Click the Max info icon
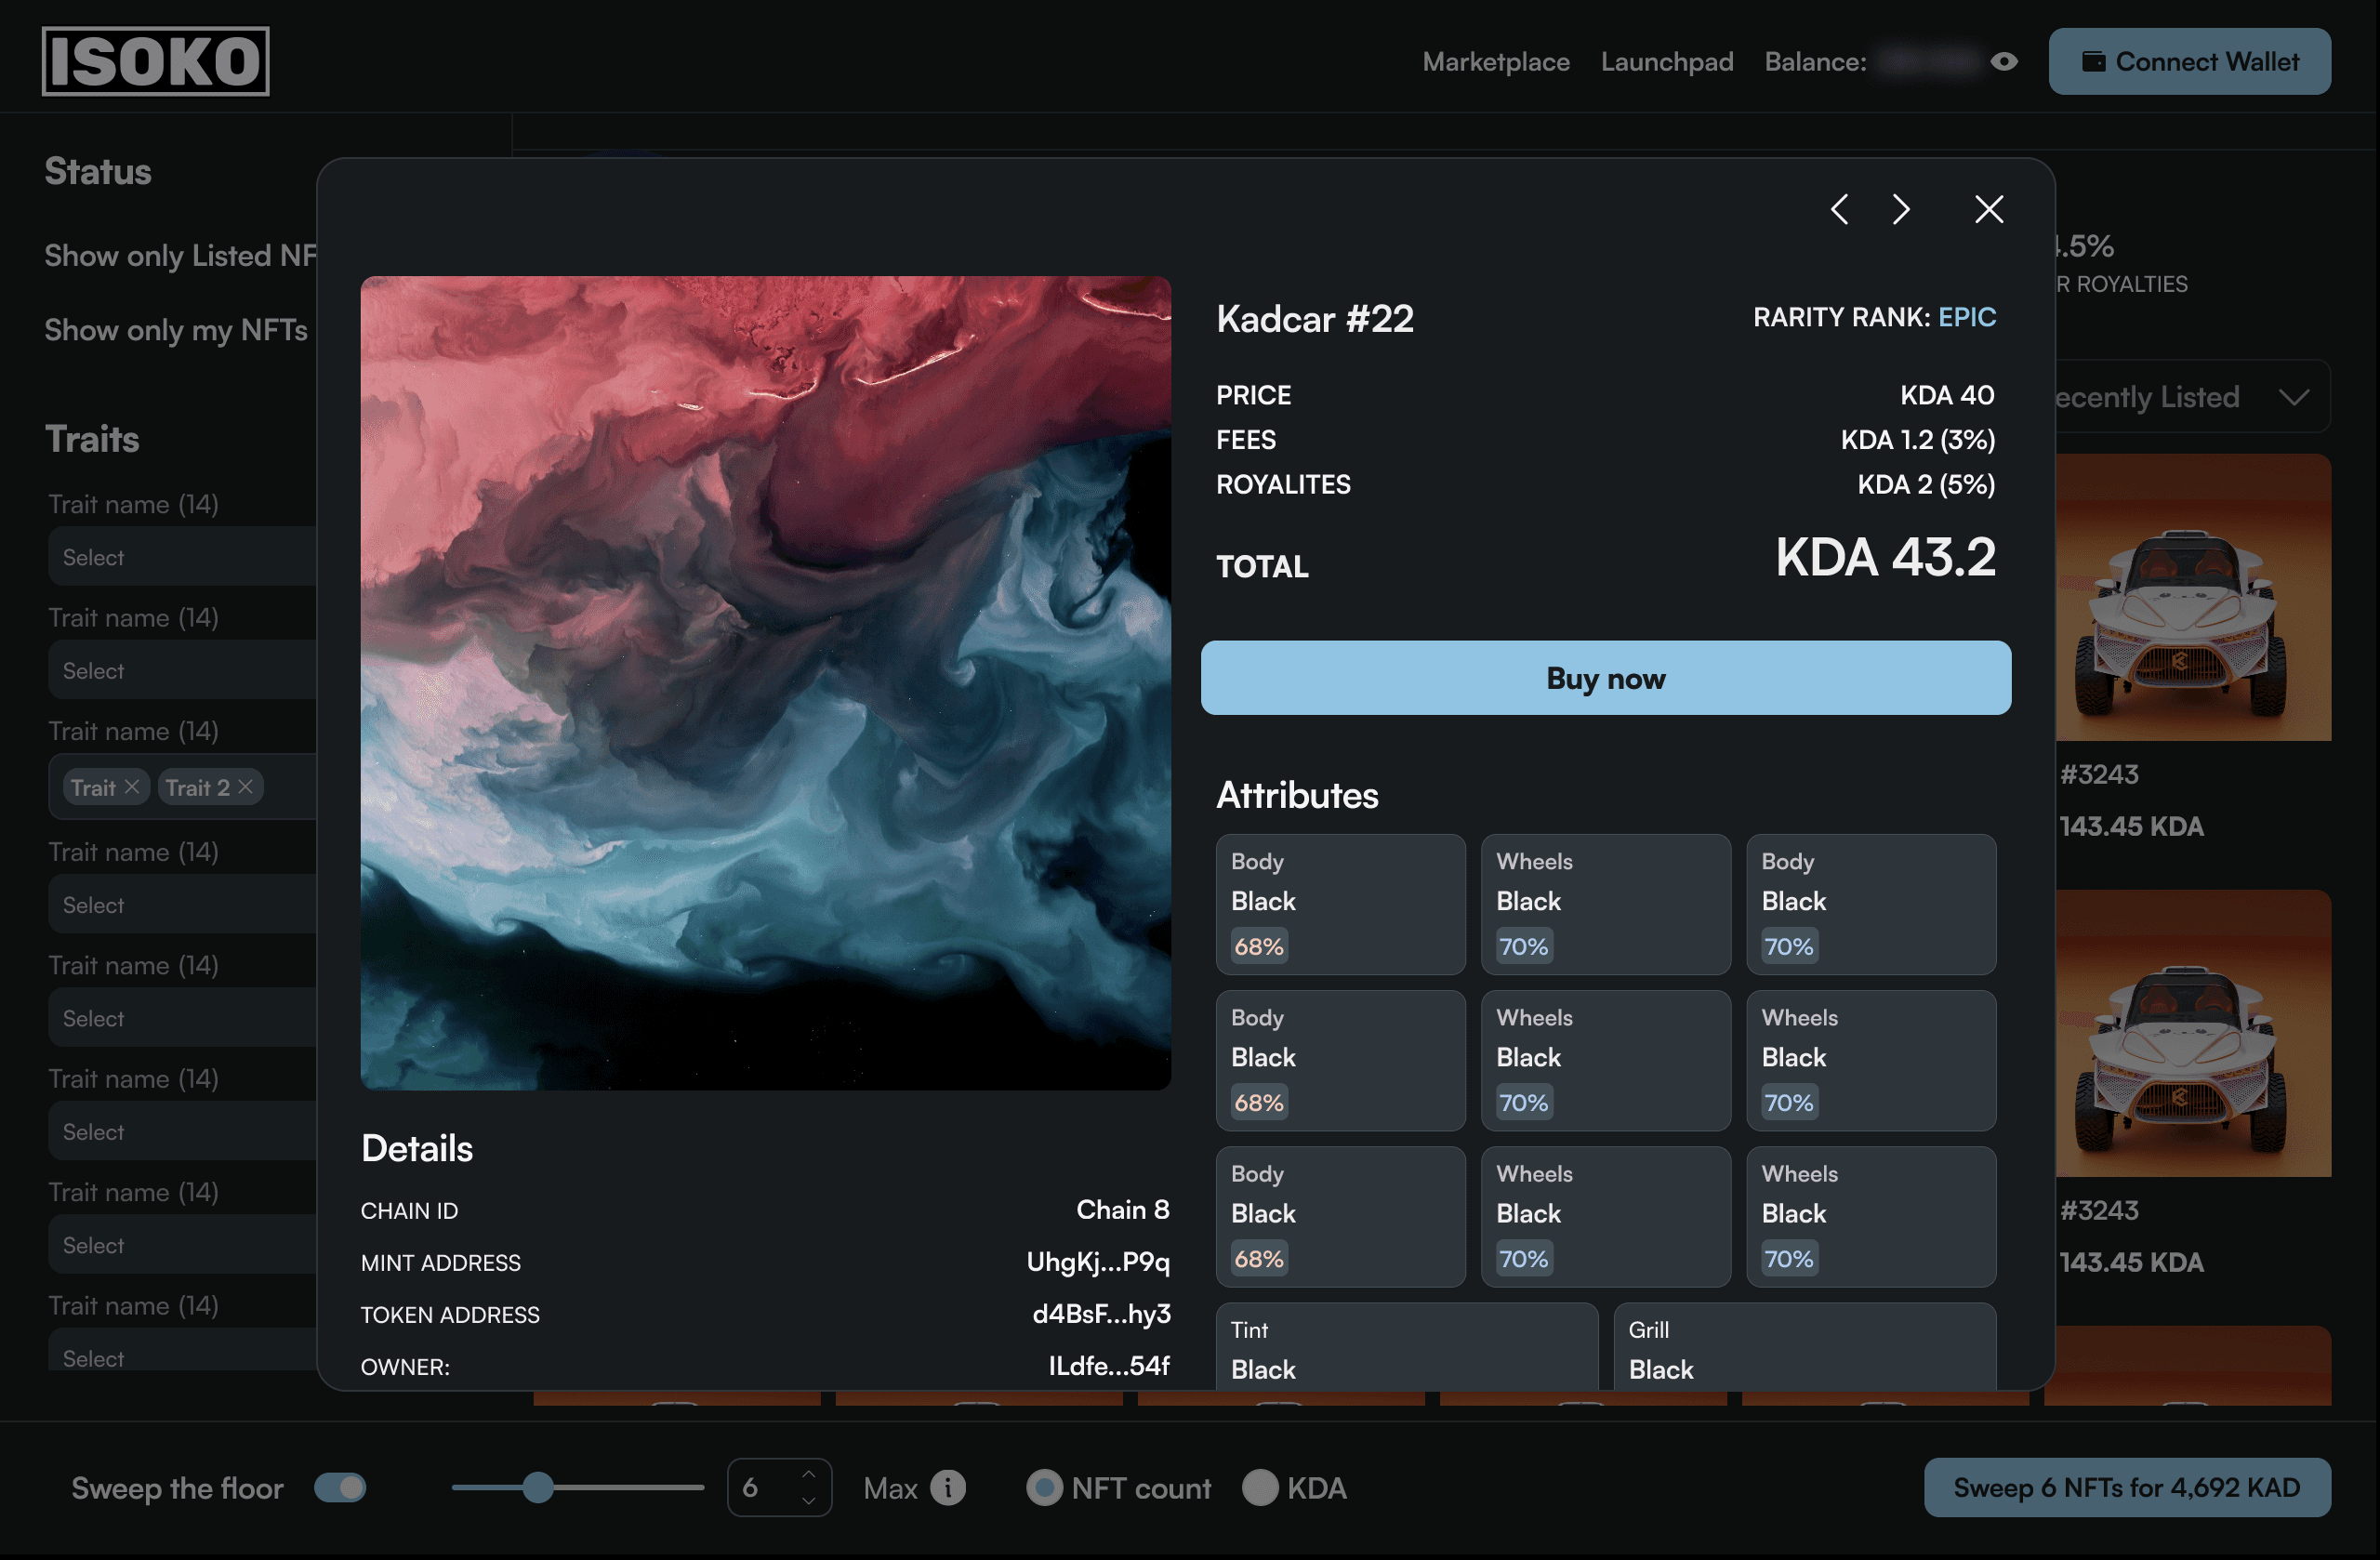 pos(947,1487)
